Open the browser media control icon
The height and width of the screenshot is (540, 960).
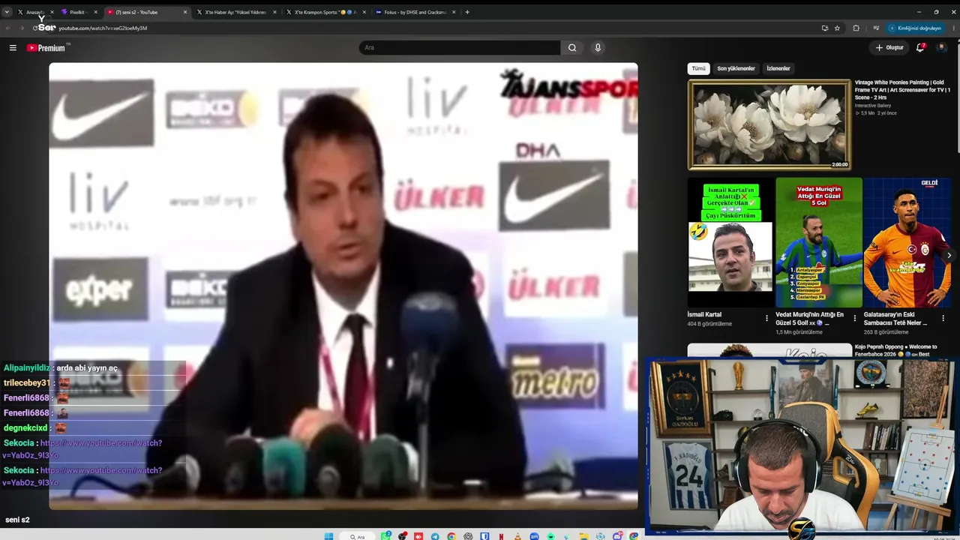pyautogui.click(x=875, y=28)
